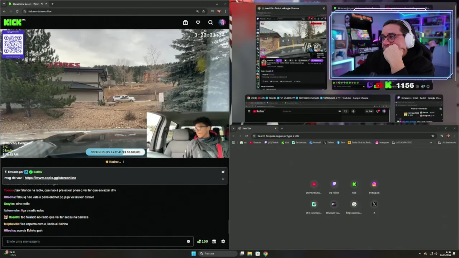459x258 pixels.
Task: Reload the New Tab window page
Action: (x=246, y=136)
